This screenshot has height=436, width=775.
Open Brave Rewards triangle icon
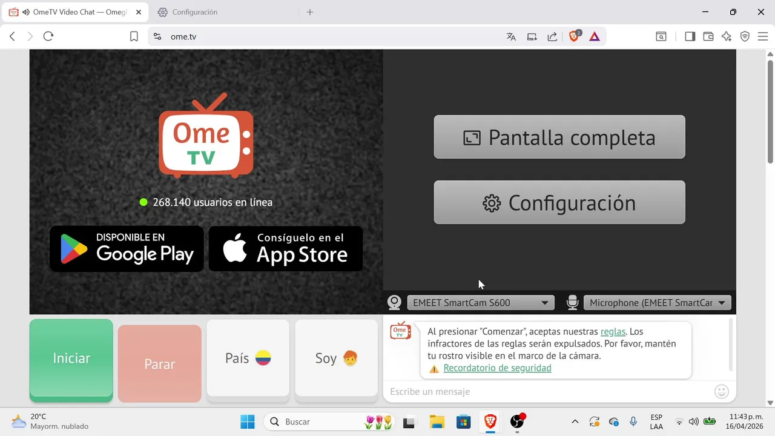pyautogui.click(x=595, y=36)
